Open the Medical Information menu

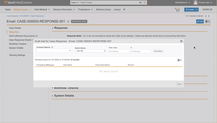click(x=64, y=9)
